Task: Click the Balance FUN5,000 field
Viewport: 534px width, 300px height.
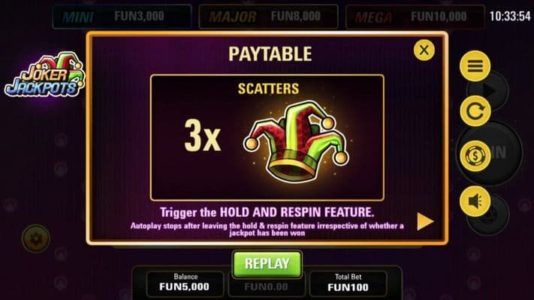Action: (x=185, y=283)
